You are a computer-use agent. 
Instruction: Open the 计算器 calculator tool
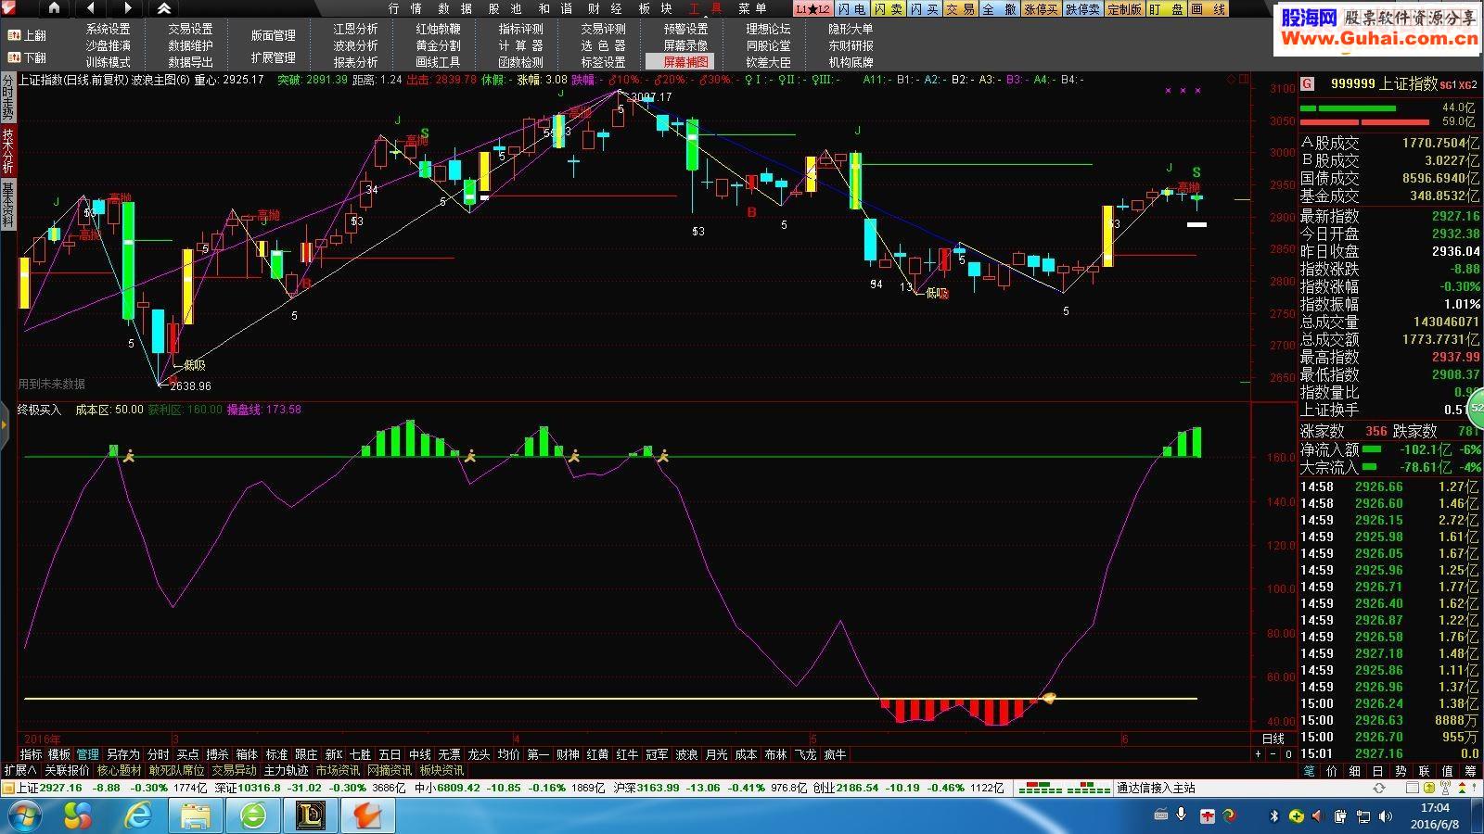tap(520, 45)
